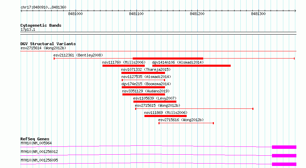Click the right arrow of the ruler
This screenshot has height=168, width=306.
295,11
